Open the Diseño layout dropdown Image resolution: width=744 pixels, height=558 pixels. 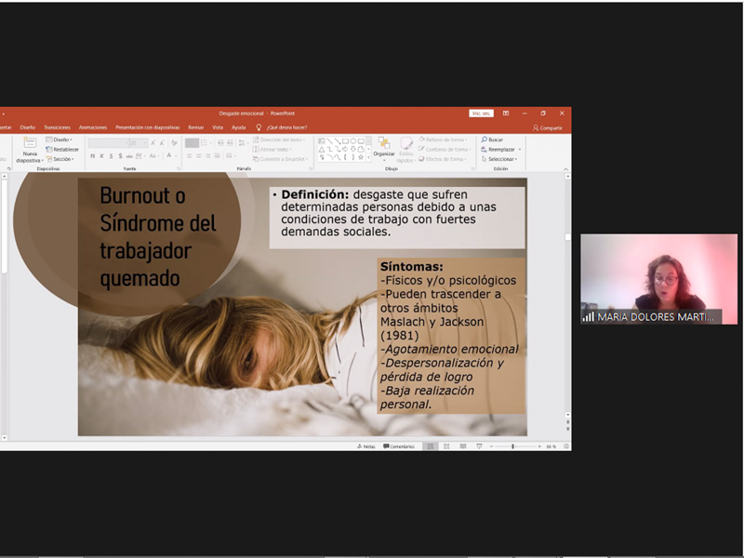pos(60,139)
